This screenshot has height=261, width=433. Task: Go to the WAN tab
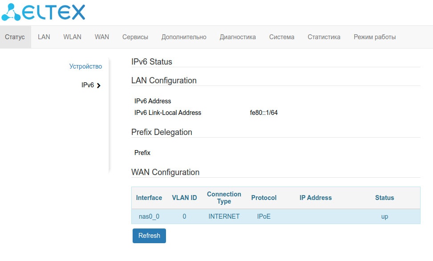coord(102,37)
